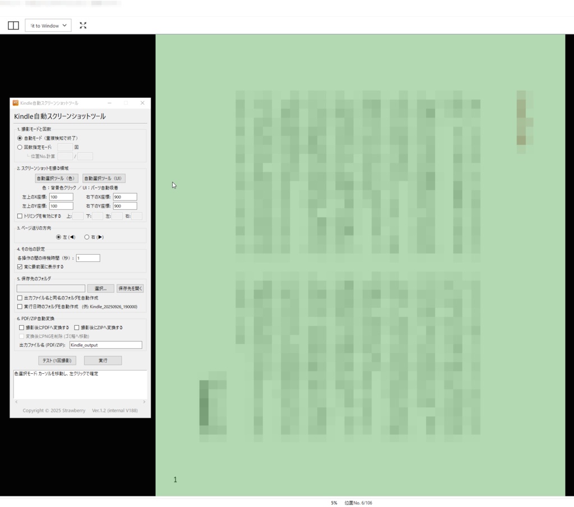Check 実行日時のフォルダを自動作成 checkbox

tap(20, 307)
